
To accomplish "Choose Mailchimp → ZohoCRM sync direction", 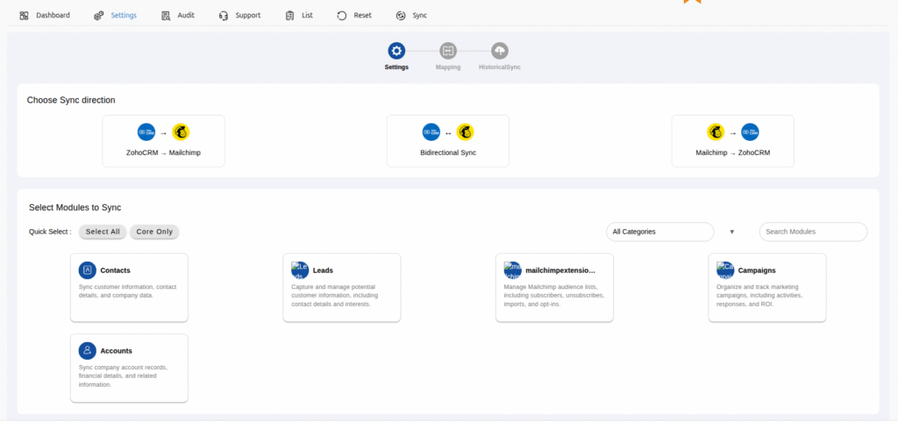I will coord(733,141).
